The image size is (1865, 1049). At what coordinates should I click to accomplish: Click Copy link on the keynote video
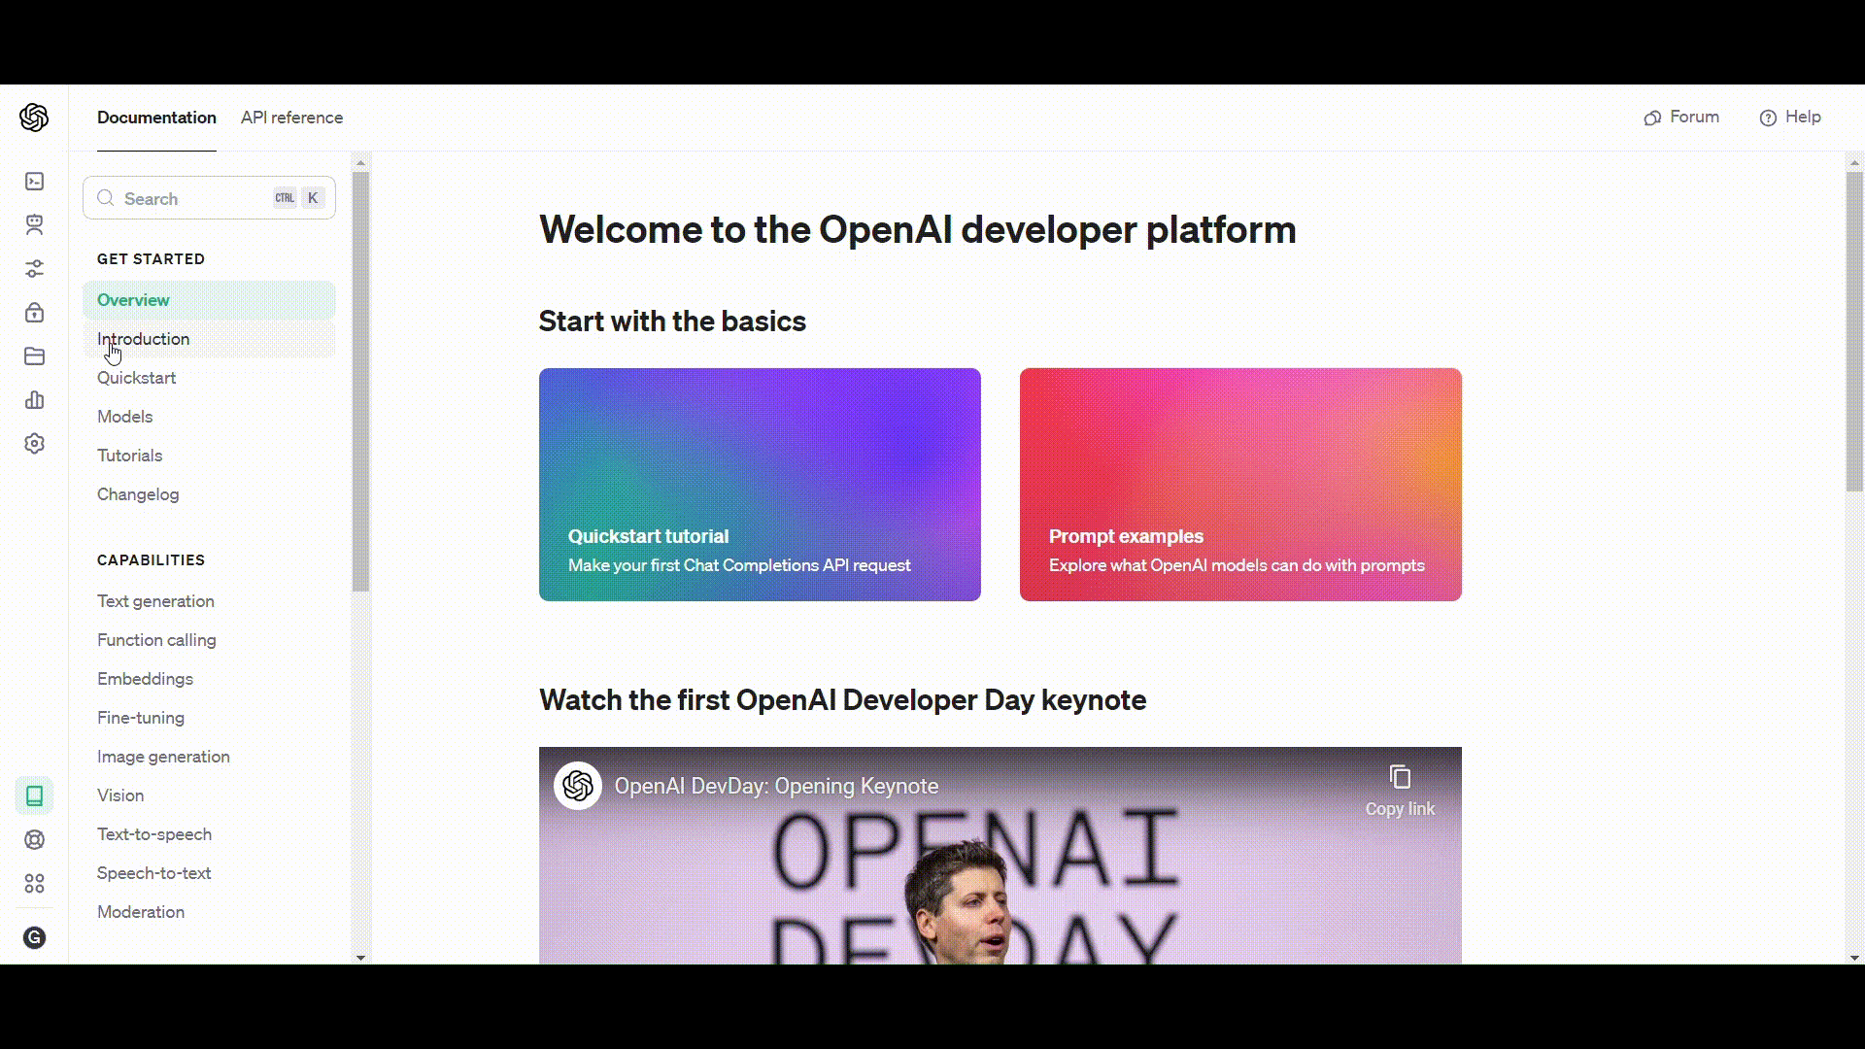1399,790
